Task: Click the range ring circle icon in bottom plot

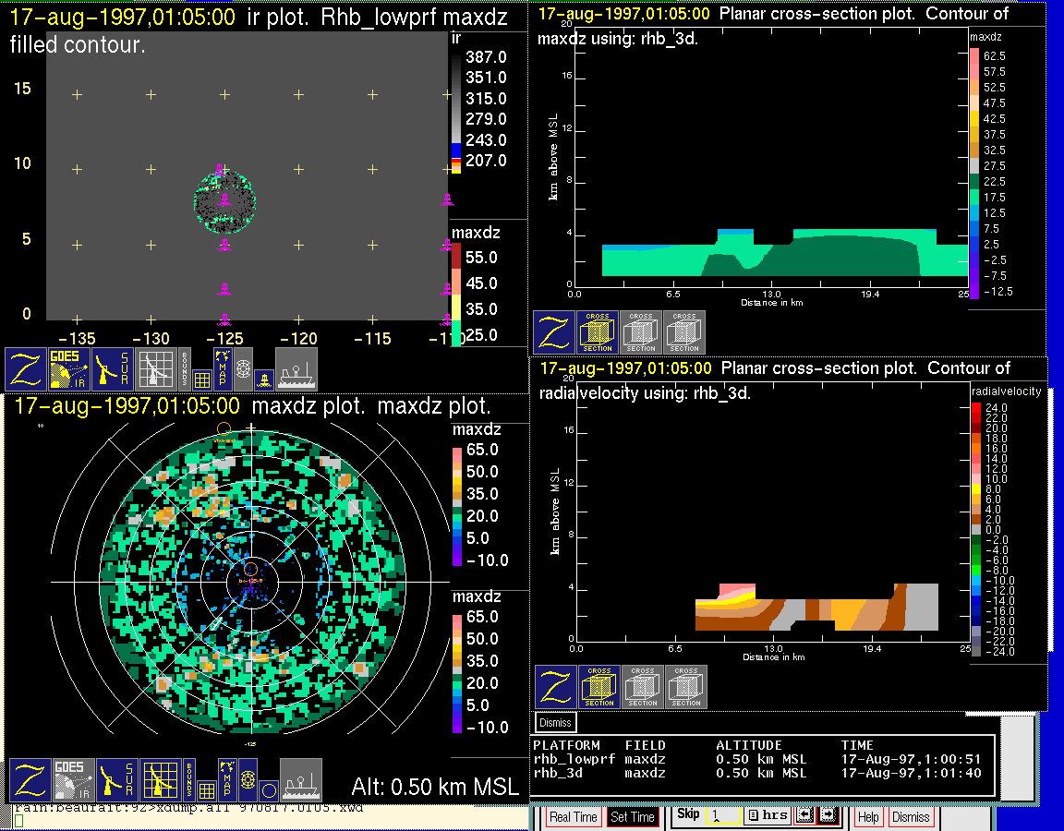Action: 268,790
